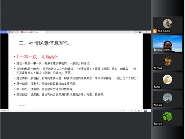Image resolution: width=185 pixels, height=139 pixels.
Task: Click window layout icon near title bar avatar
Action: pyautogui.click(x=136, y=32)
